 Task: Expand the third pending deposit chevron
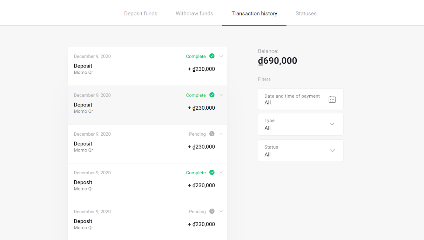(221, 134)
